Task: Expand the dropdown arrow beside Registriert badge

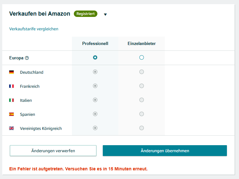Action: point(105,15)
